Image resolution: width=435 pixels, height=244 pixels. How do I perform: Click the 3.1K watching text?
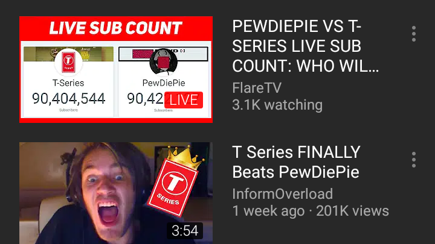tap(277, 105)
